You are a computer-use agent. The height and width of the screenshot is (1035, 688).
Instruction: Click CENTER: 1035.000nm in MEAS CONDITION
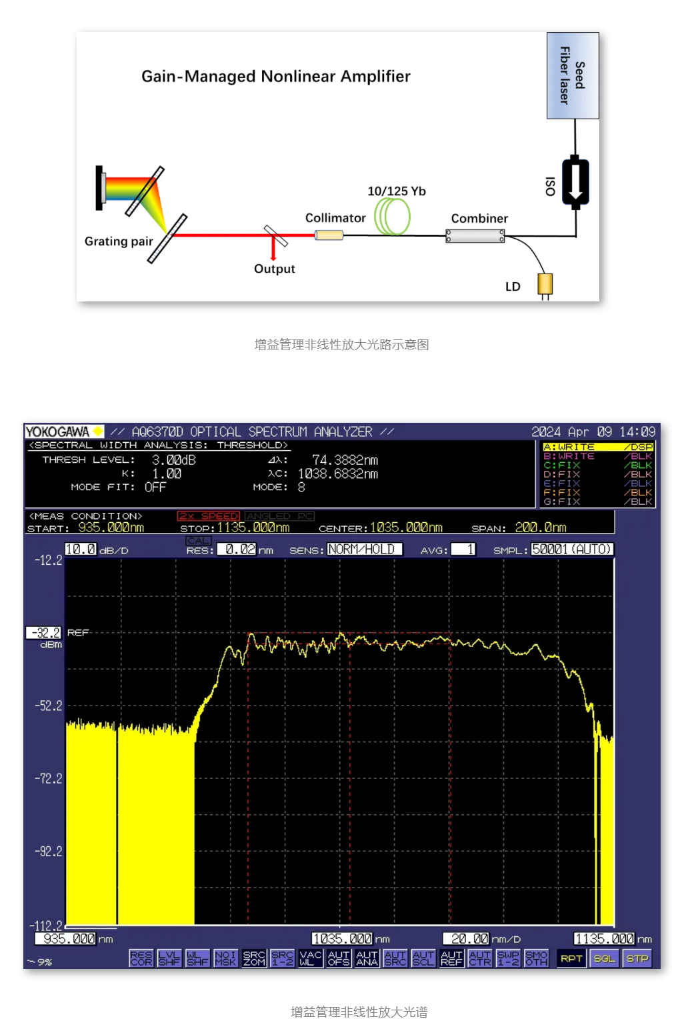pos(380,528)
